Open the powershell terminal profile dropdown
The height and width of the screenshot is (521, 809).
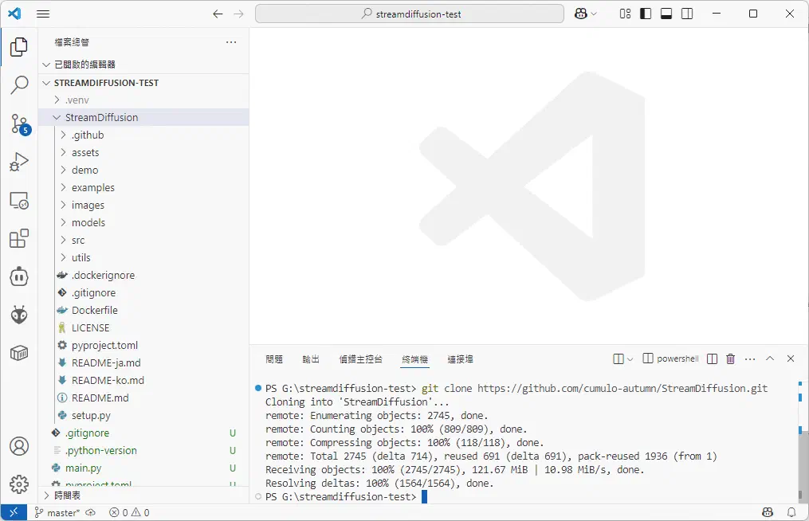tap(632, 358)
